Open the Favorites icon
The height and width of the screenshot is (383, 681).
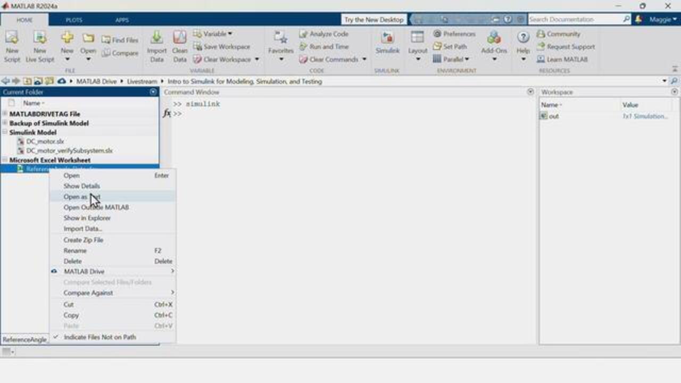coord(280,38)
